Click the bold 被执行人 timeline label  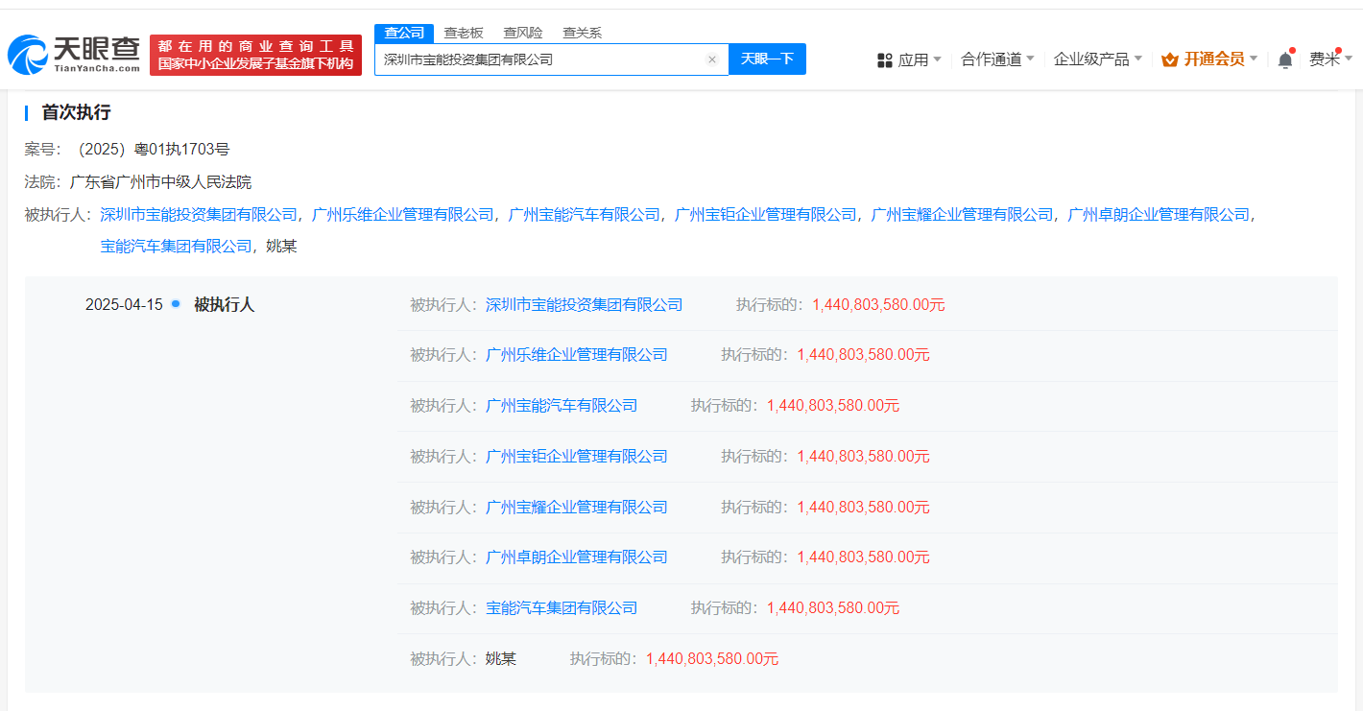(x=224, y=305)
